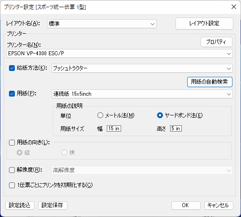Open the 高解像度 resolution dropdown

[x=142, y=170]
